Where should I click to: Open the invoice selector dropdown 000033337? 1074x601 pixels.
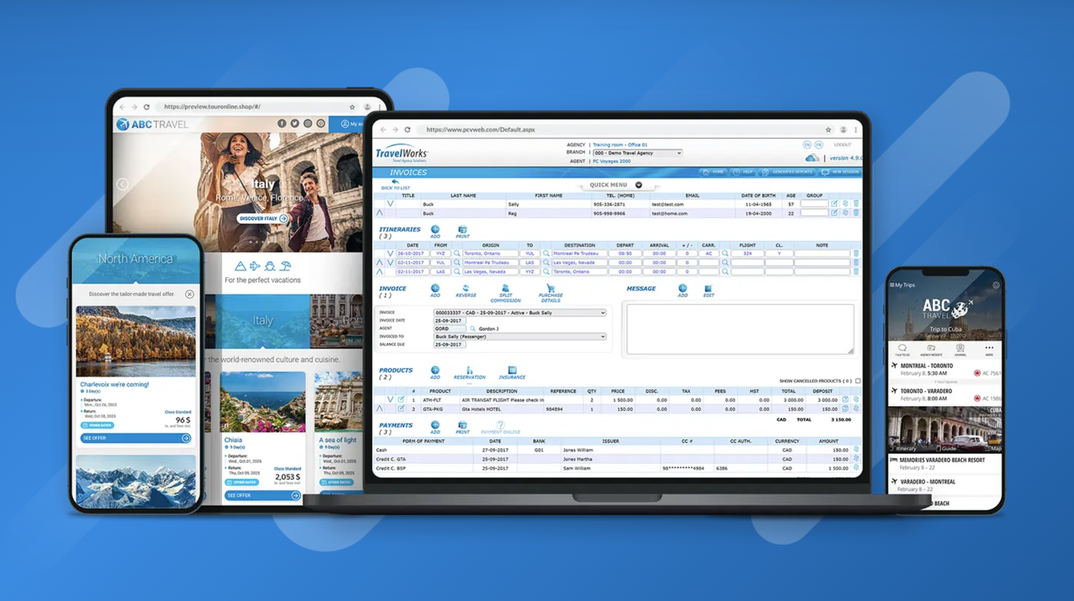pyautogui.click(x=602, y=312)
